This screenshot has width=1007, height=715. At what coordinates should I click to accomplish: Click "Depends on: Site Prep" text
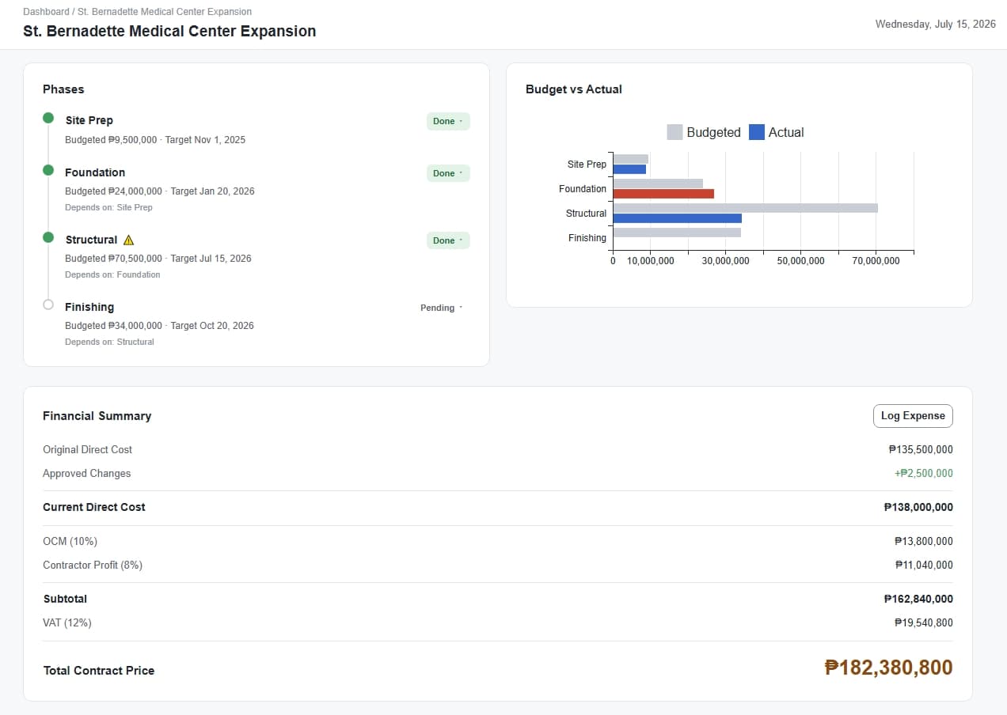[108, 207]
